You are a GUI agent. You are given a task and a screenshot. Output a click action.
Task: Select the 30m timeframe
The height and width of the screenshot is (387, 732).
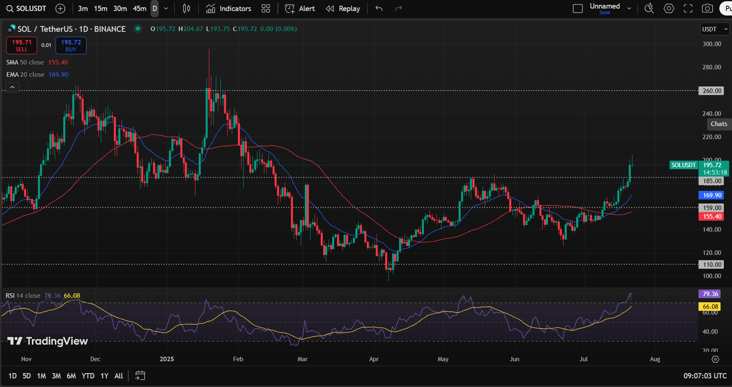tap(120, 8)
